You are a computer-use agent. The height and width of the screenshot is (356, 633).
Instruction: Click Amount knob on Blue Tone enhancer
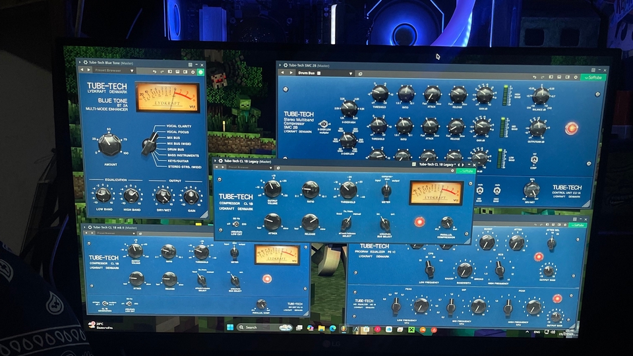point(110,144)
